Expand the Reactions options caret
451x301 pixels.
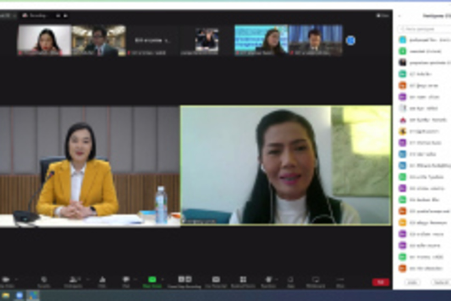pos(277,279)
